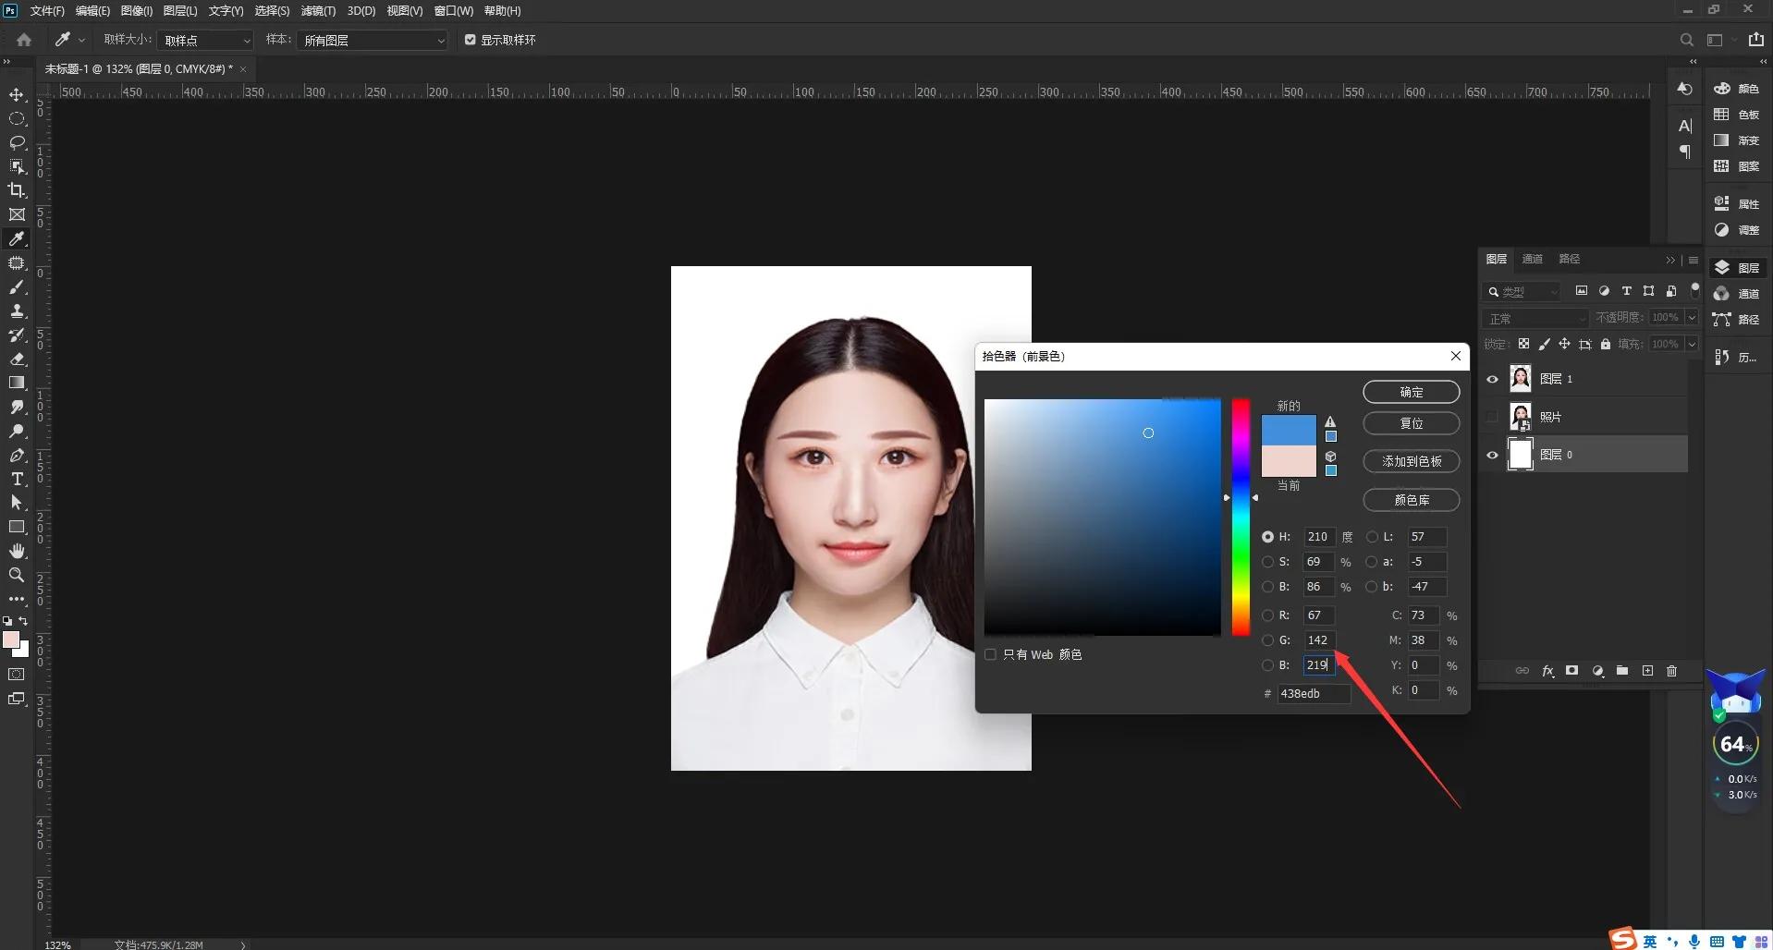Show the hidden 照片 layer
This screenshot has height=950, width=1773.
pos(1493,416)
